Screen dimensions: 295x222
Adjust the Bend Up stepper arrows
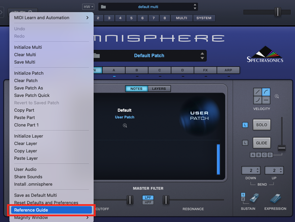click(281, 171)
